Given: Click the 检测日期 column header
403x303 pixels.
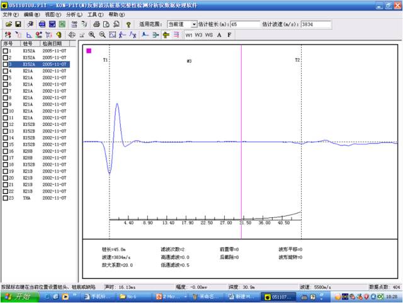Looking at the screenshot, I should tap(55, 43).
